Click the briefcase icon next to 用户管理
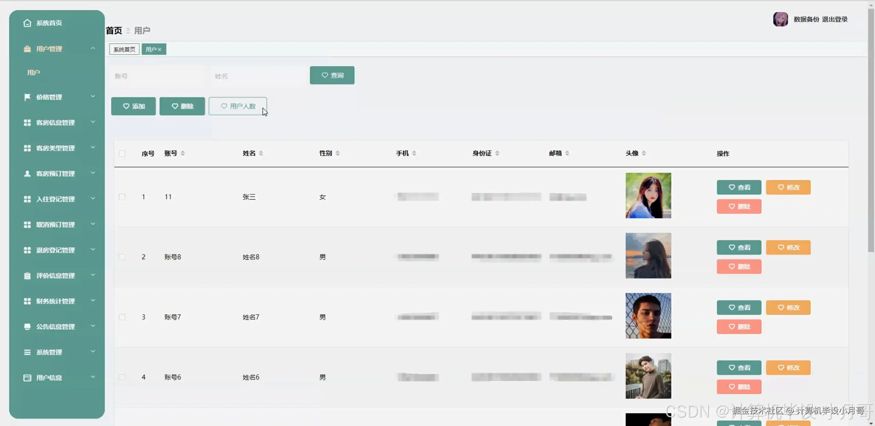This screenshot has width=875, height=426. tap(27, 49)
